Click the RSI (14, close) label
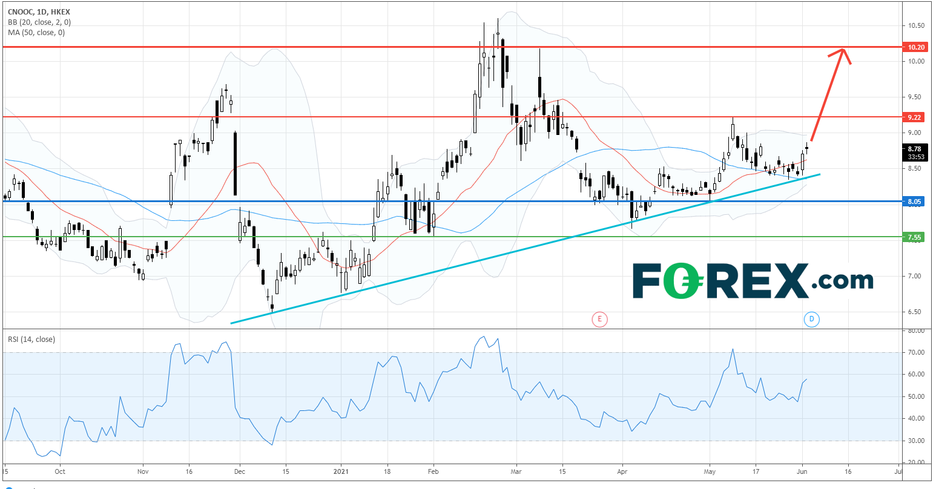 [x=31, y=340]
